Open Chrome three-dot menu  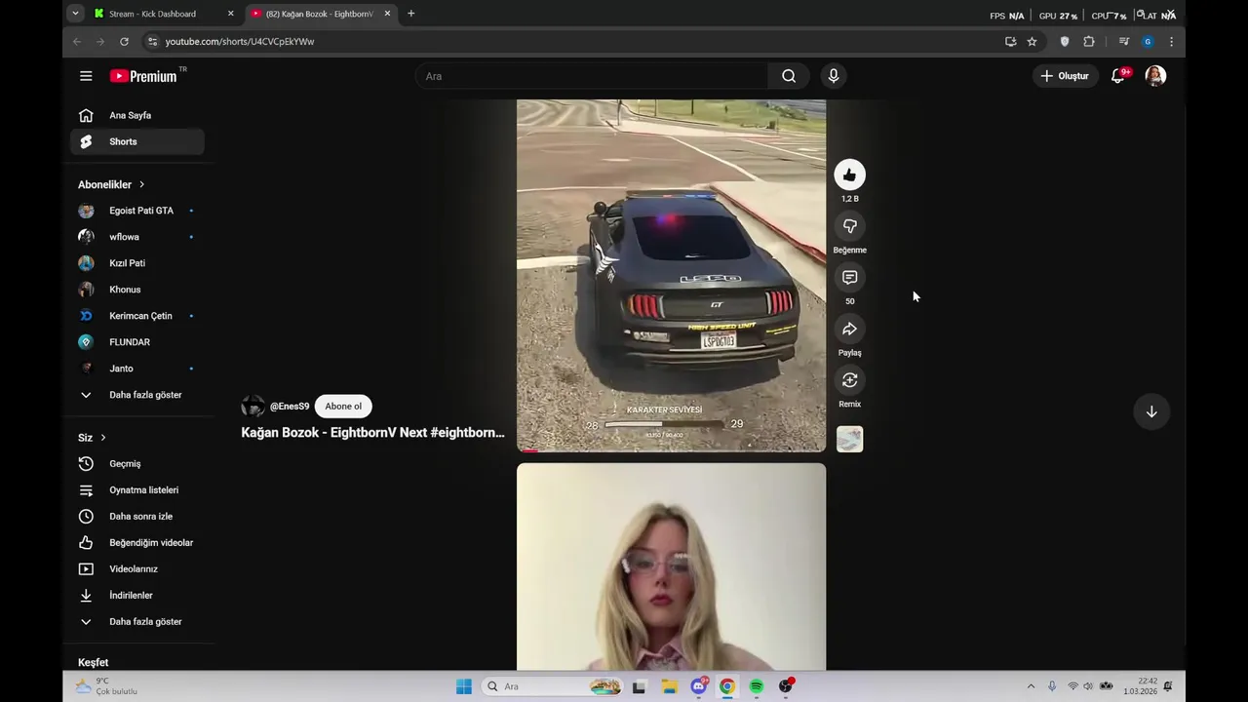1171,42
